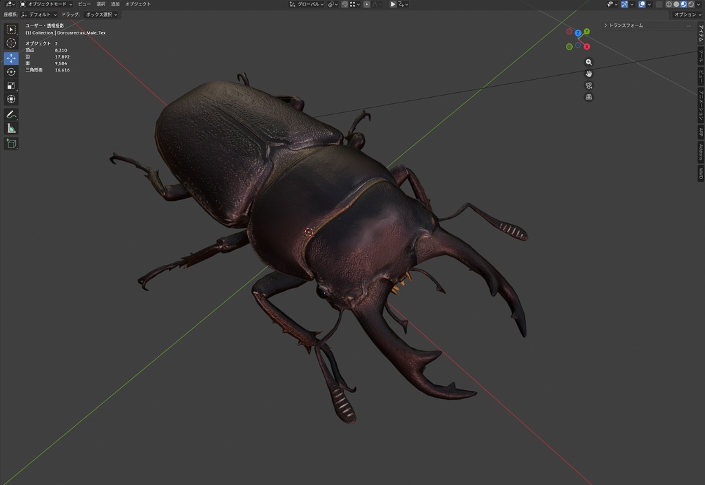Open the ボックス選択 drag dropdown
Viewport: 705px width, 485px height.
(101, 14)
